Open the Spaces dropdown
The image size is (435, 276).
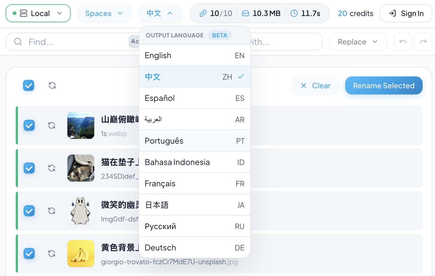click(104, 13)
